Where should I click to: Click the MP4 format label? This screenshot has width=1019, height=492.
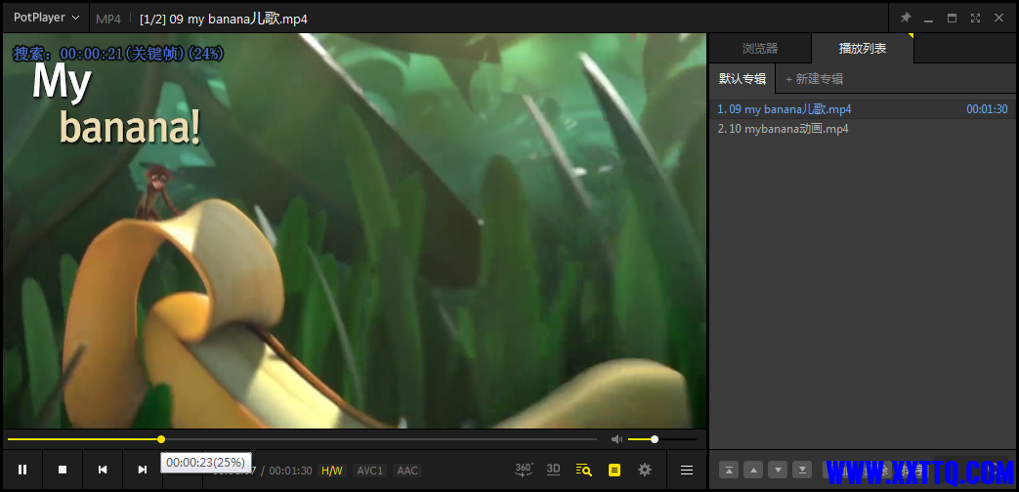point(108,19)
